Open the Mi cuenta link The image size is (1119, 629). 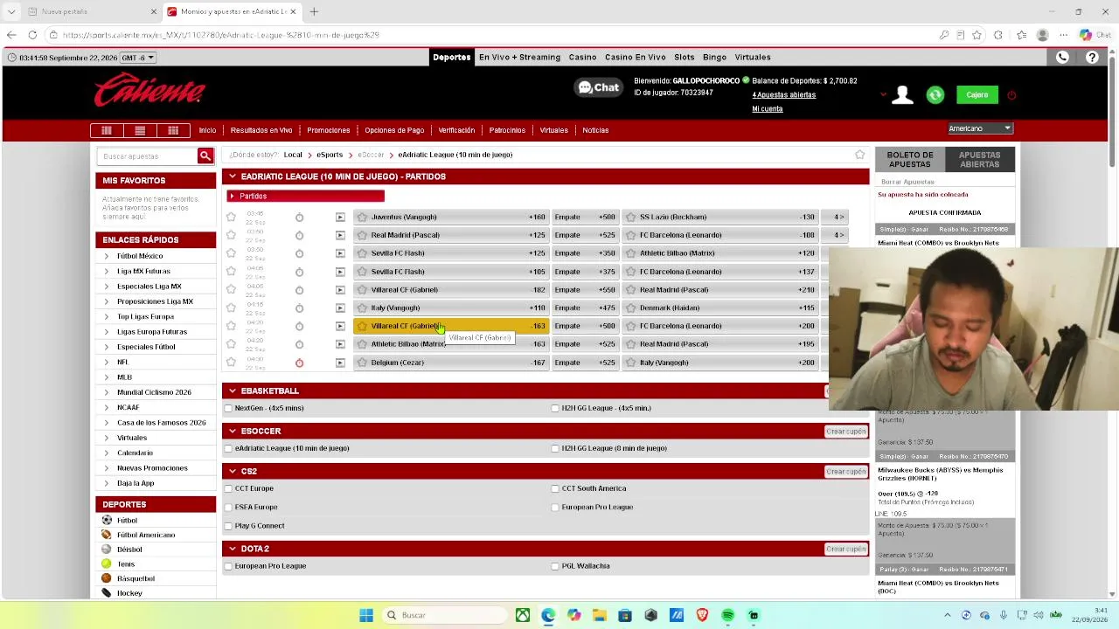768,109
